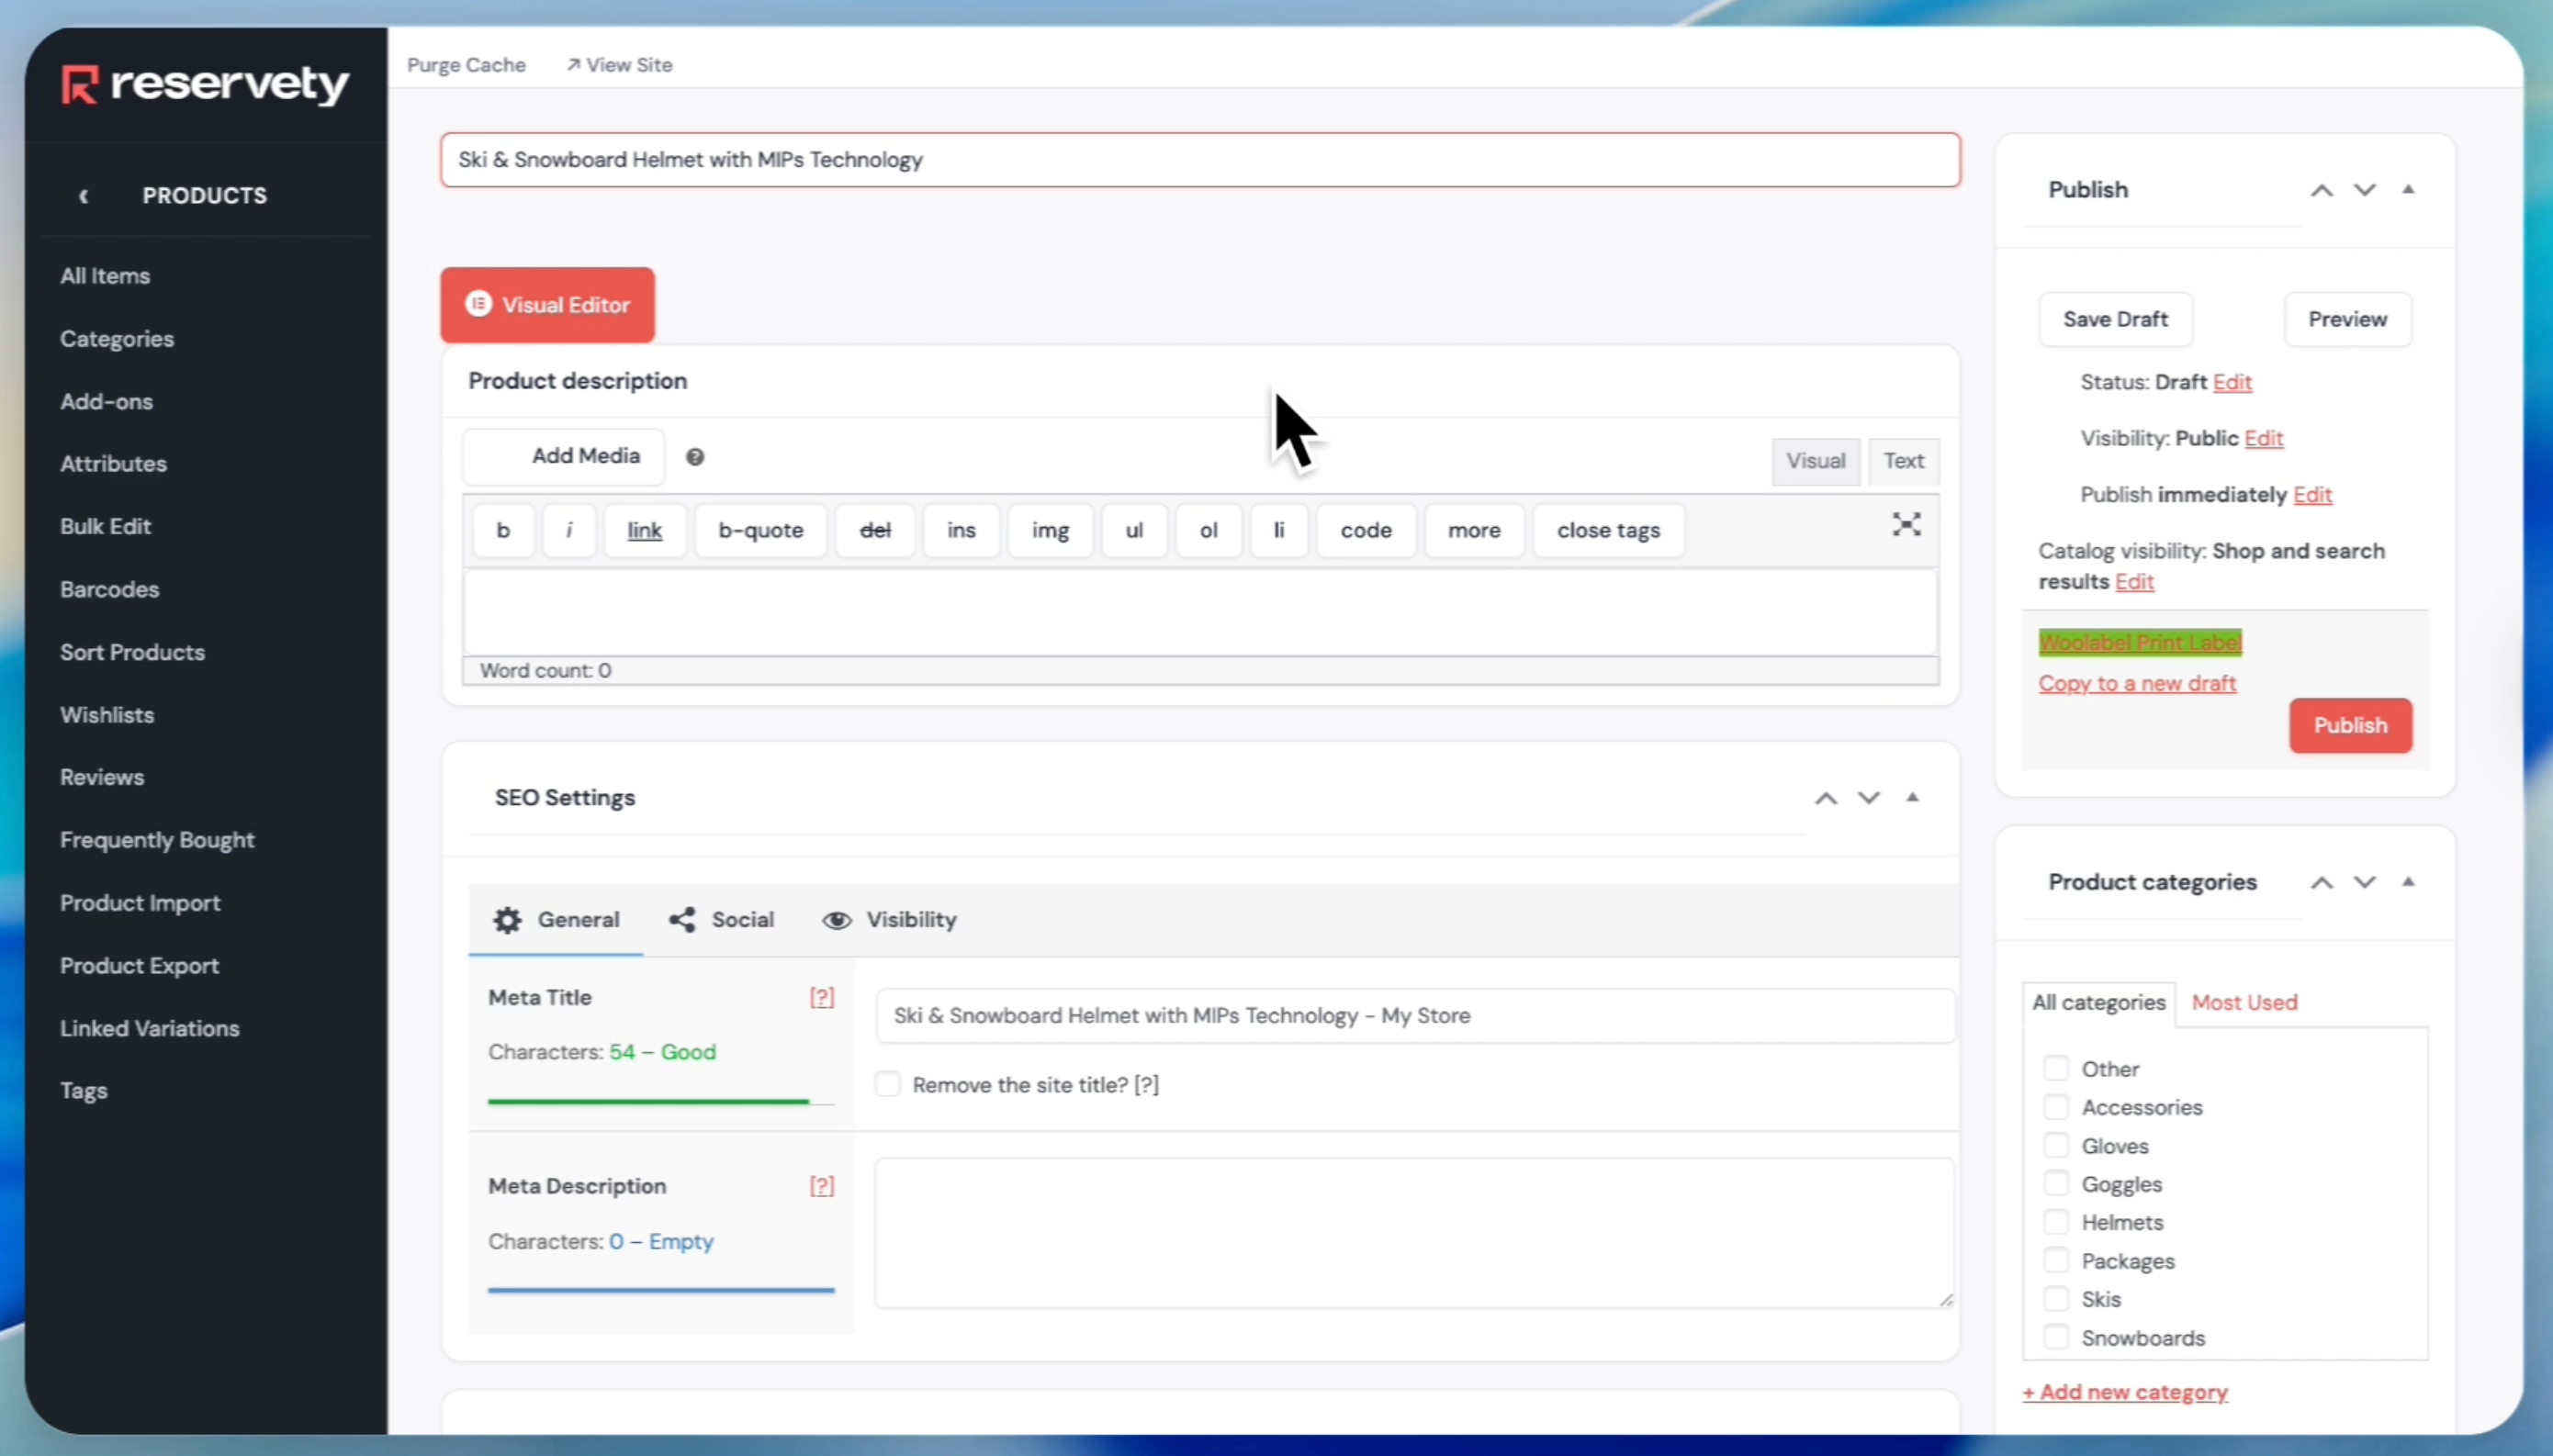Image resolution: width=2553 pixels, height=1456 pixels.
Task: Click the back chevron beside PRODUCTS
Action: tap(84, 196)
